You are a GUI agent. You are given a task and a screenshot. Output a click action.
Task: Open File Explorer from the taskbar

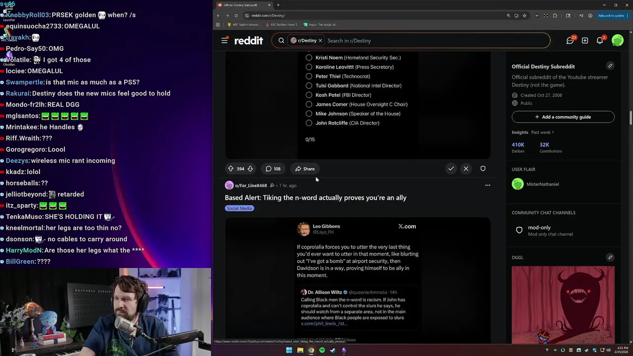(300, 350)
